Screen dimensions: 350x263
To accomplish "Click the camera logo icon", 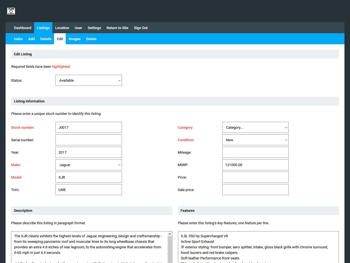I will (11, 11).
